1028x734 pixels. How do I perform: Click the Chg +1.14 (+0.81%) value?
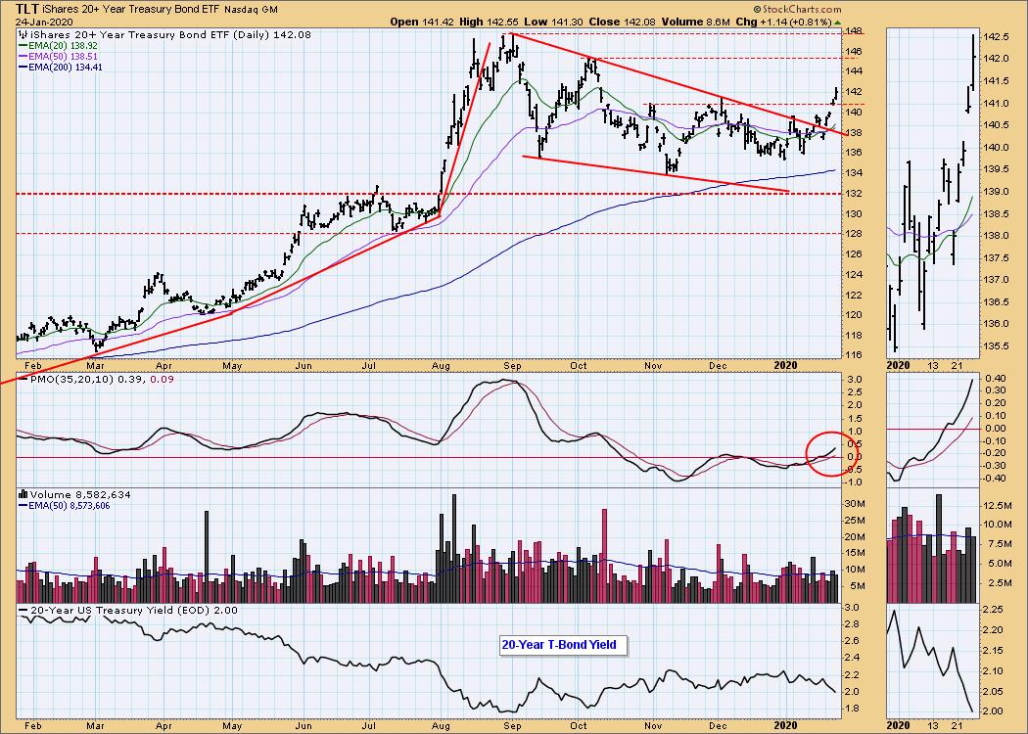[787, 22]
